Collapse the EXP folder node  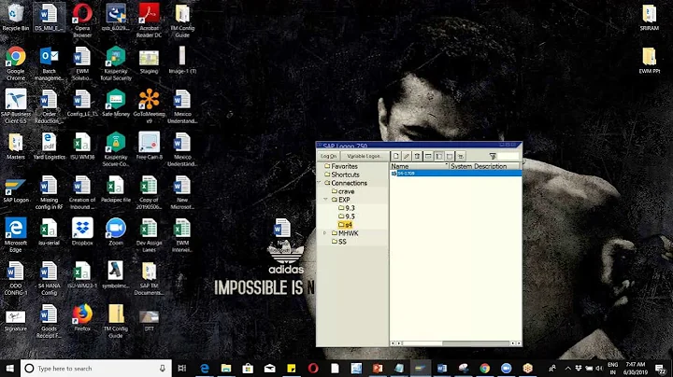[x=325, y=200]
